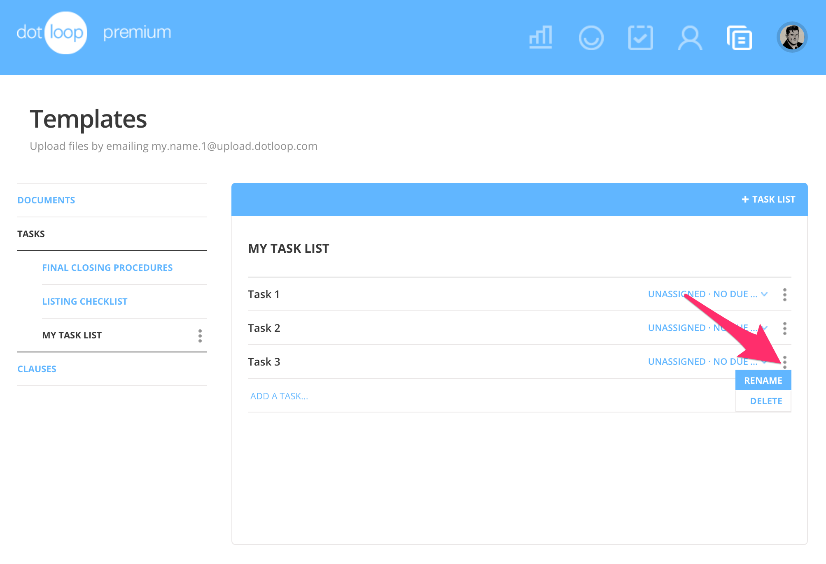Open three-dot menu beside MY TASK LIST sidebar

pyautogui.click(x=200, y=336)
